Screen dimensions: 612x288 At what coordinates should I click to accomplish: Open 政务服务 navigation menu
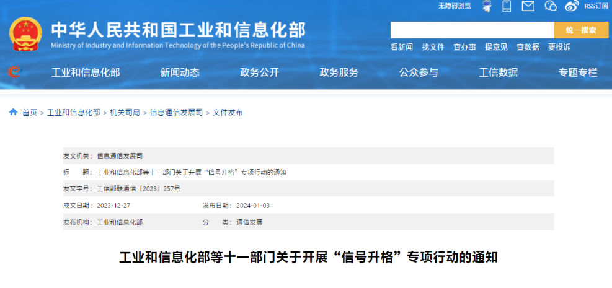[339, 72]
